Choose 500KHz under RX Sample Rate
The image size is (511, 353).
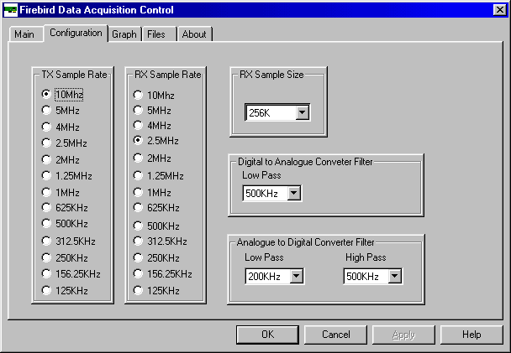[137, 225]
